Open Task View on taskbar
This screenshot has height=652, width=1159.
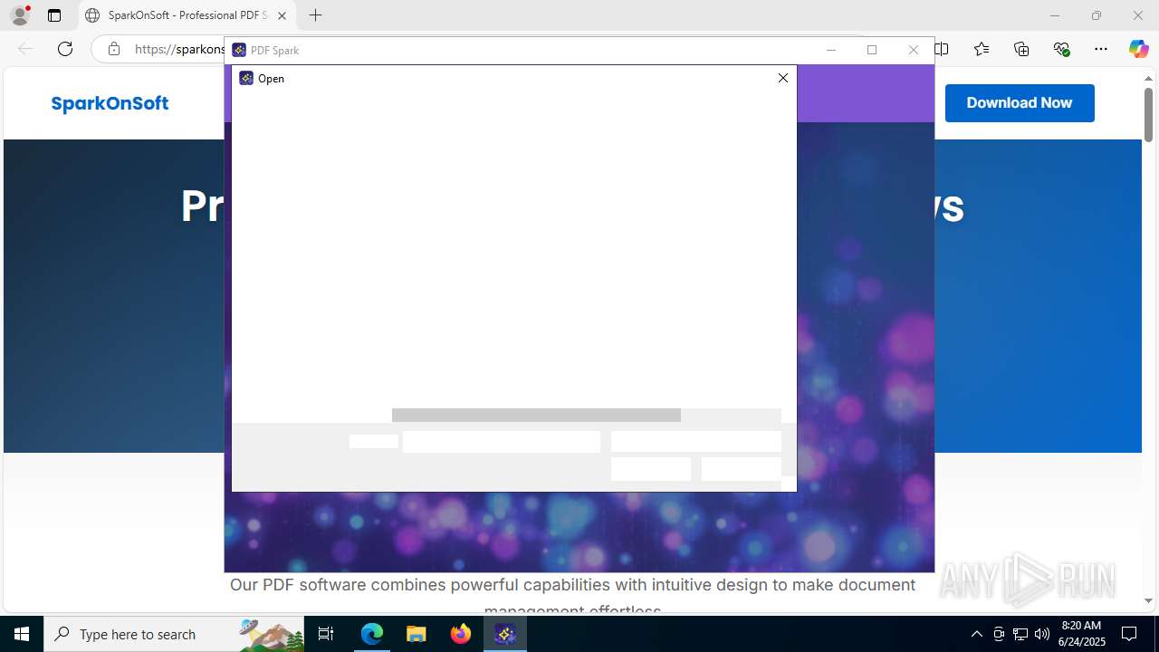tap(326, 634)
